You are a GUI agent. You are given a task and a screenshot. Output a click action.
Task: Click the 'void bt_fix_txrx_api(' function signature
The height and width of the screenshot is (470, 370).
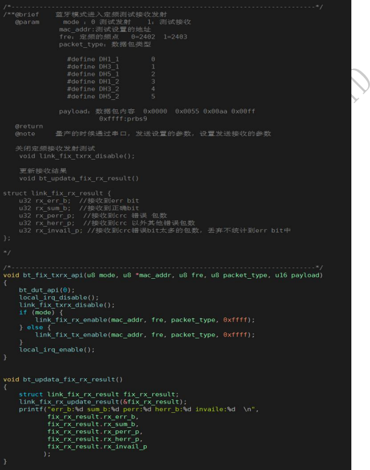click(x=163, y=275)
